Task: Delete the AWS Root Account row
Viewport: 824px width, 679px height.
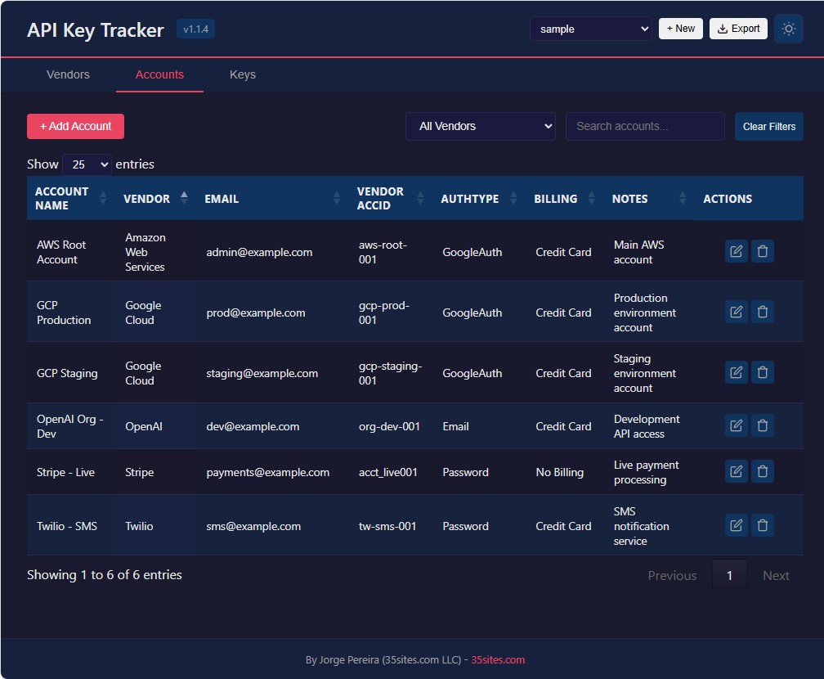Action: click(763, 251)
